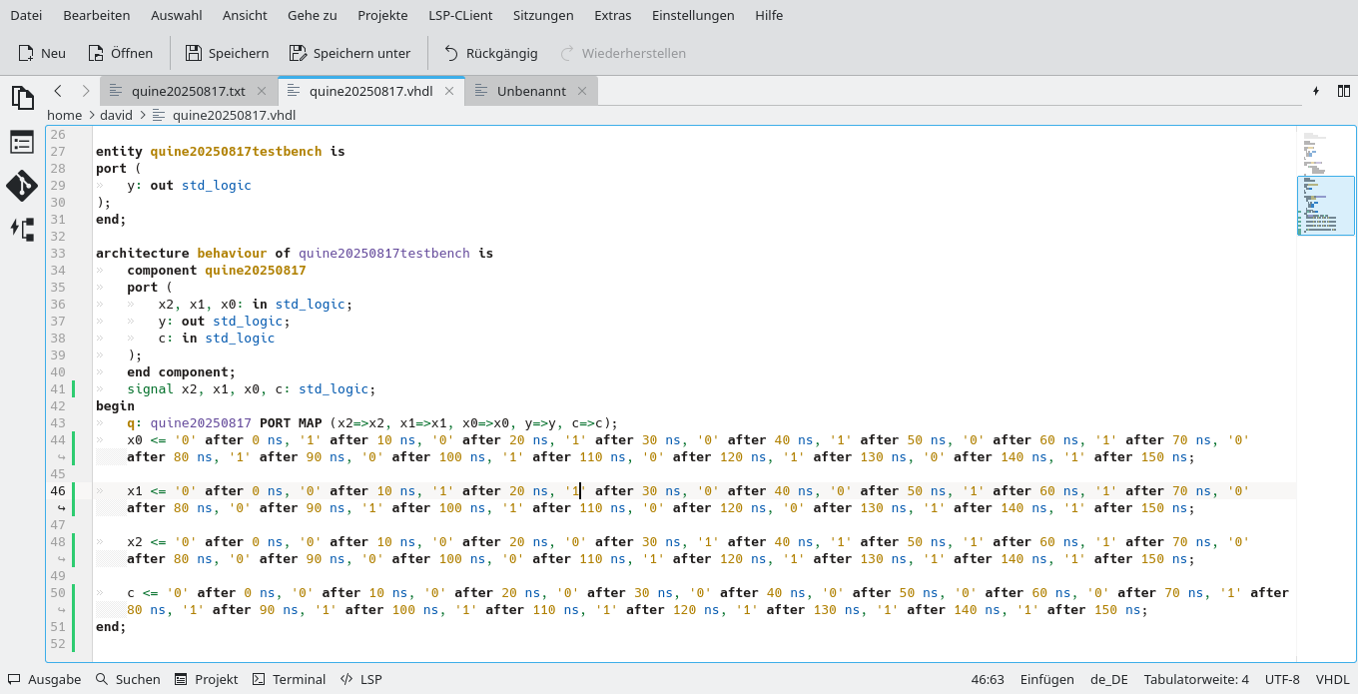Toggle the Terminal panel open
This screenshot has height=694, width=1358.
(289, 679)
